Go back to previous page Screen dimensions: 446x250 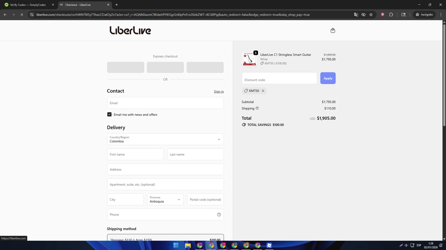click(x=5, y=15)
